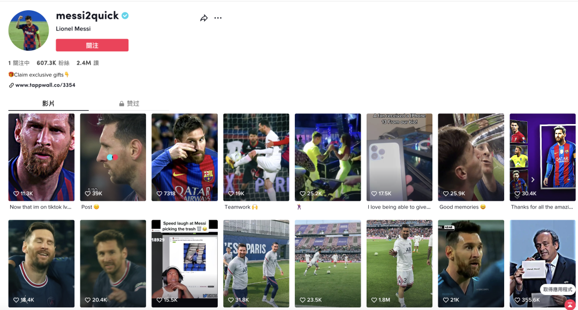
Task: Open the 'Good memories' trophy video
Action: coord(471,157)
